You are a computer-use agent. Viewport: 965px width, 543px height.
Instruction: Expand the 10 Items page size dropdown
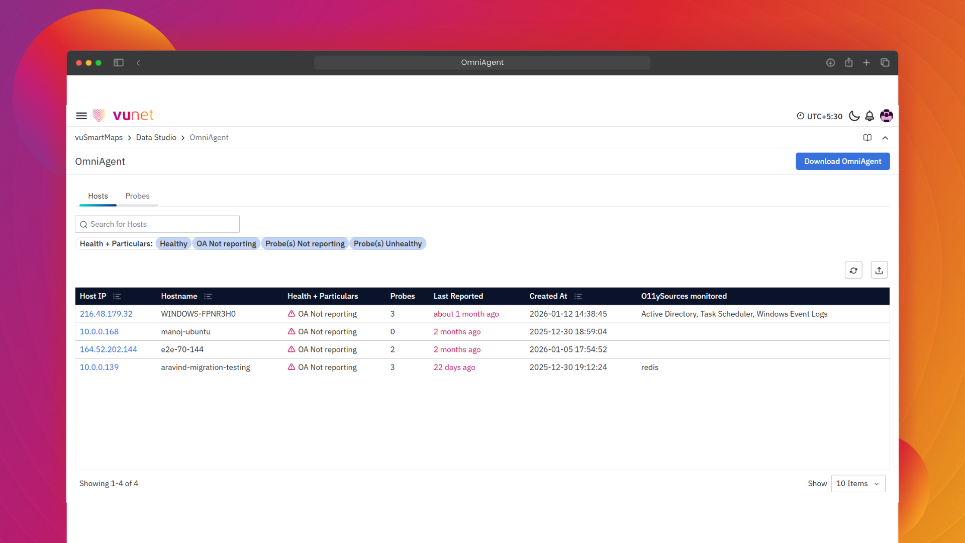(x=858, y=484)
